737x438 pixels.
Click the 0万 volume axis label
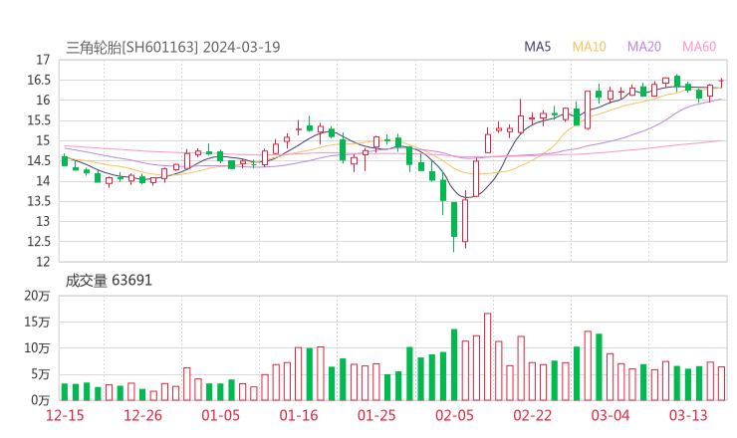click(x=41, y=400)
